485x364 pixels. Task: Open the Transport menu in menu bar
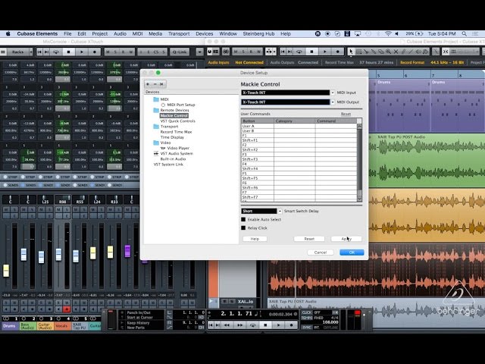coord(179,33)
